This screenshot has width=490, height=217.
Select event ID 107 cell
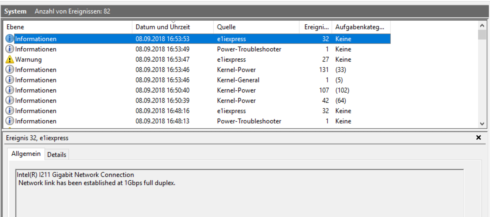coord(324,90)
